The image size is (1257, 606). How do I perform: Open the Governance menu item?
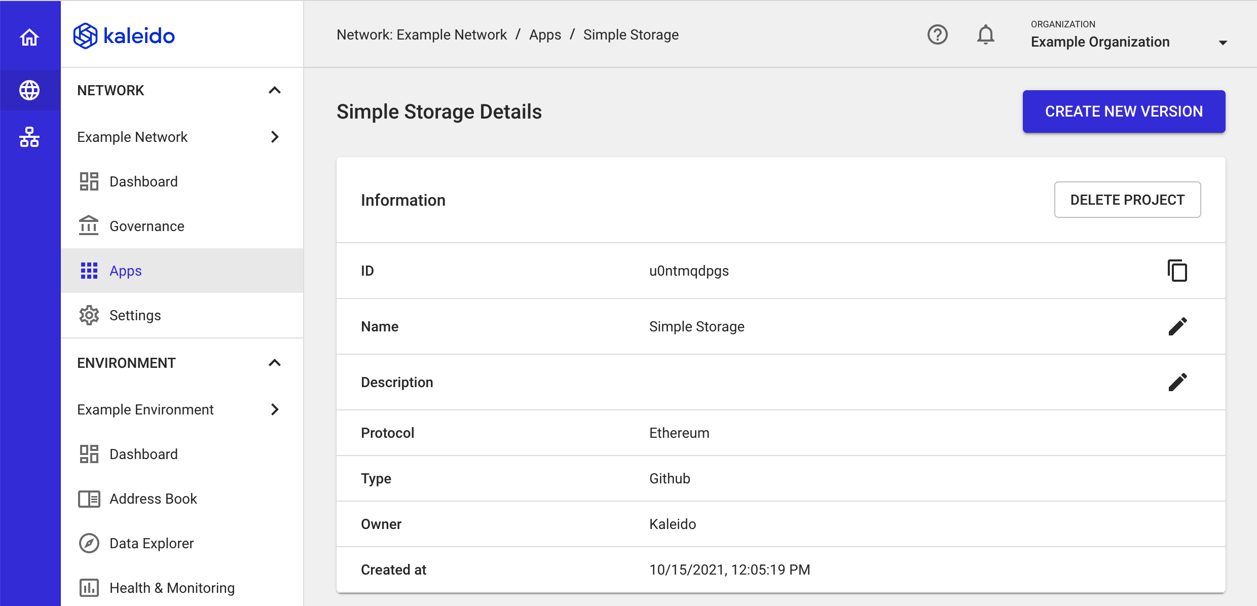pyautogui.click(x=146, y=226)
